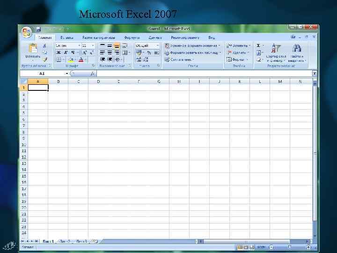Decrease decimal places

tap(146, 60)
